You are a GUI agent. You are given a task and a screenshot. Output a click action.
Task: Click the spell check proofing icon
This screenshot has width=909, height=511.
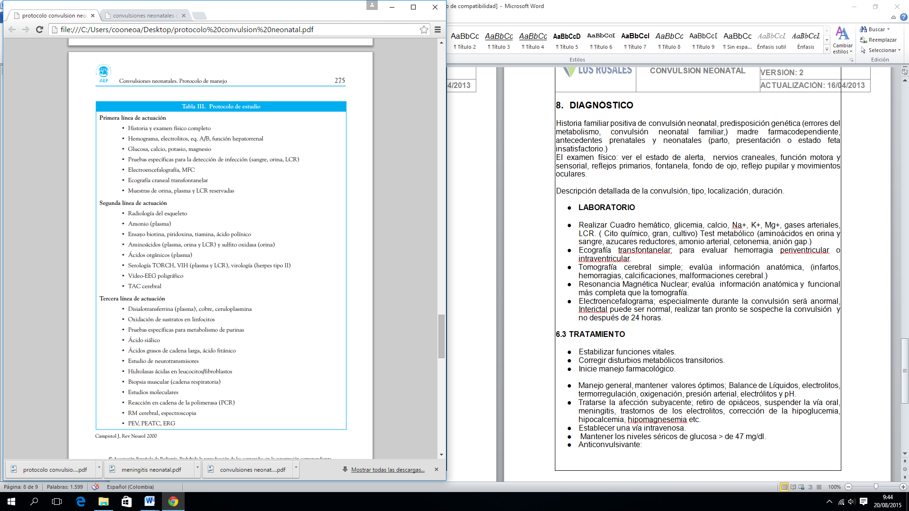96,487
